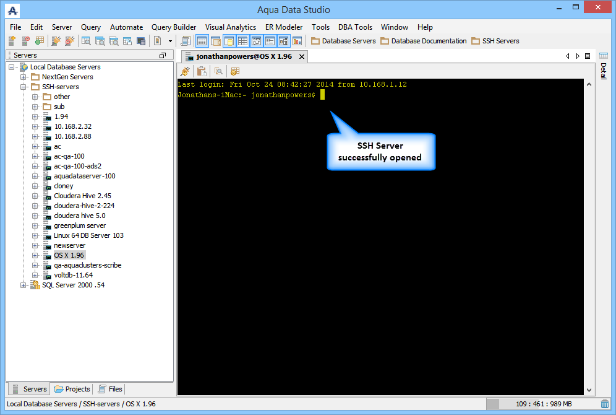
Task: Open the ER Modeler menu
Action: pyautogui.click(x=284, y=27)
